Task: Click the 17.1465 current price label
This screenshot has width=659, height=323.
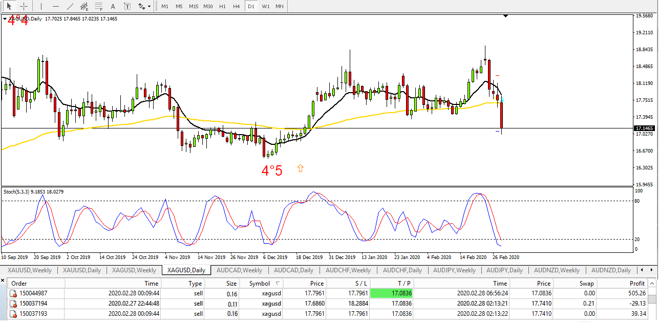Action: [644, 128]
